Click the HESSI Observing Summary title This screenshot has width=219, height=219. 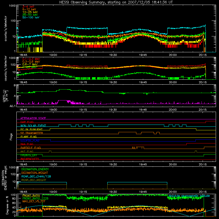tap(116, 2)
